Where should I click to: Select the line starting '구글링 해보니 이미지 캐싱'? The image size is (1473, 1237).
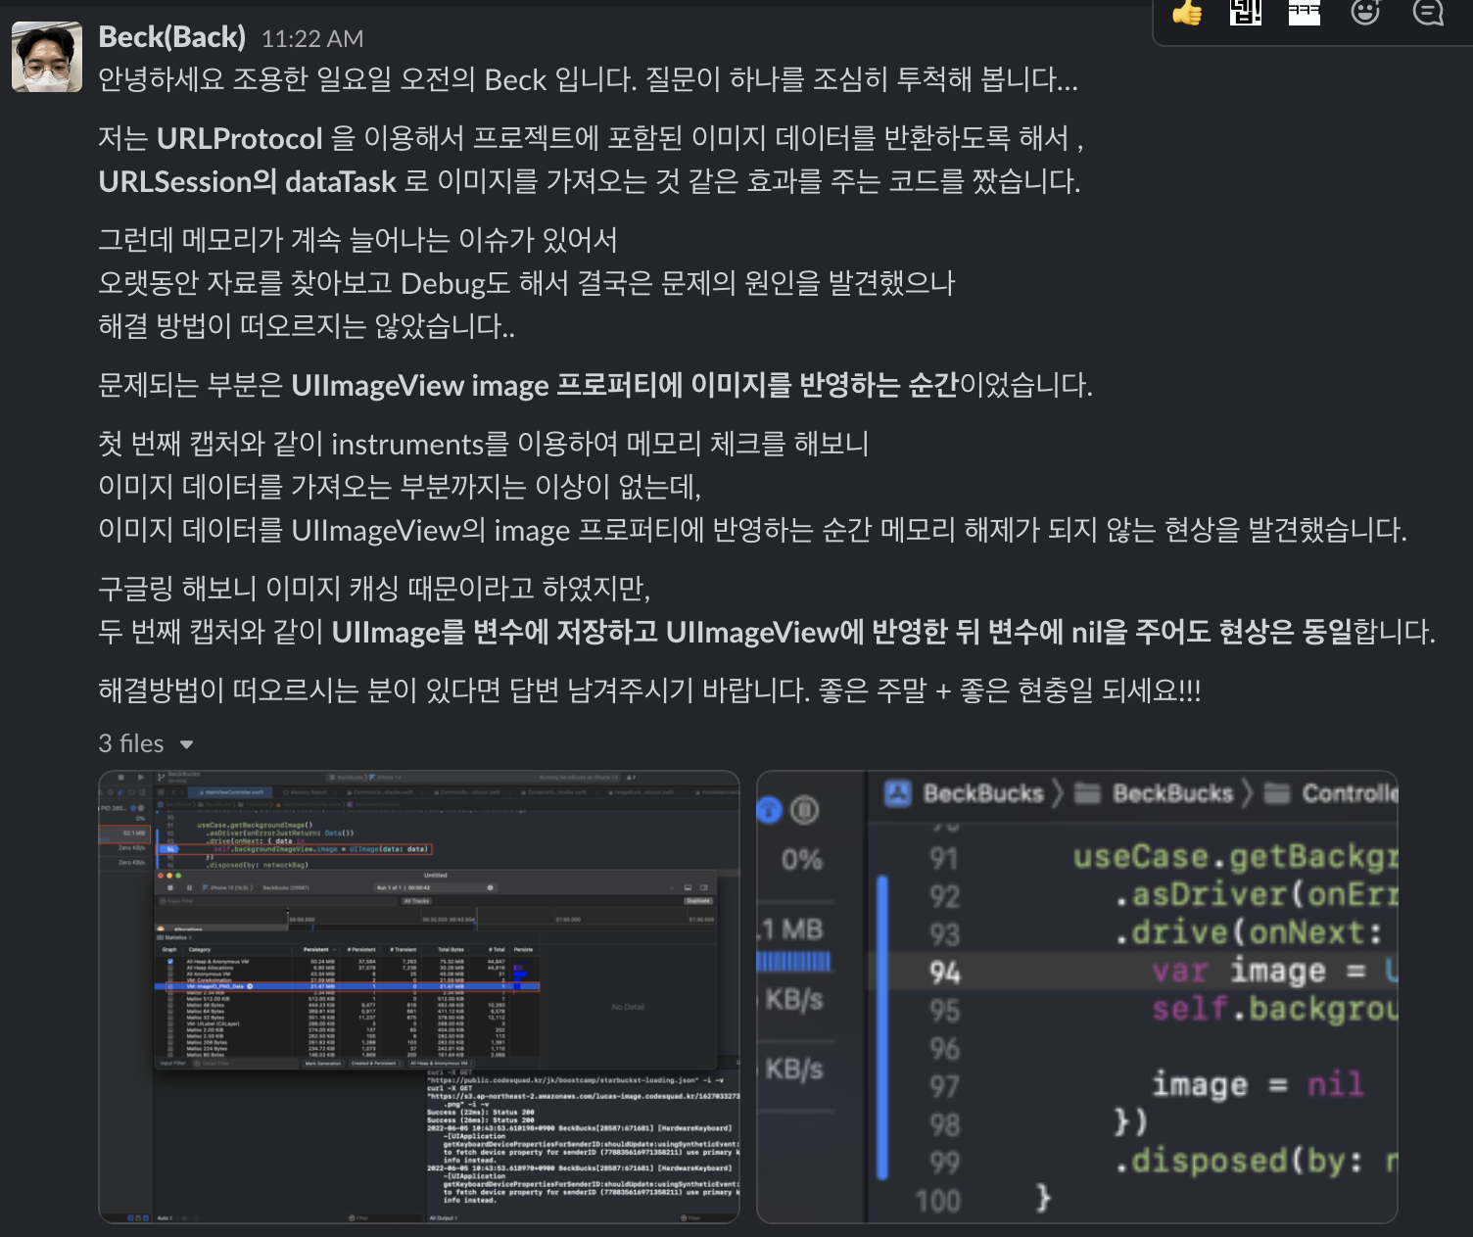click(x=375, y=589)
